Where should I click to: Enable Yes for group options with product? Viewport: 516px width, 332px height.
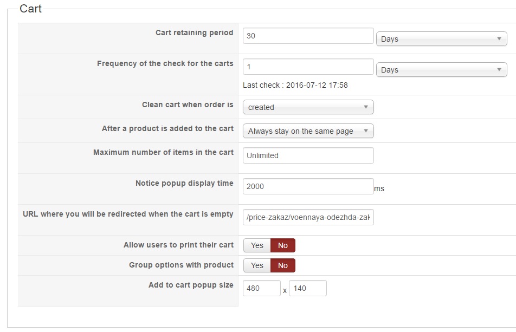point(257,265)
